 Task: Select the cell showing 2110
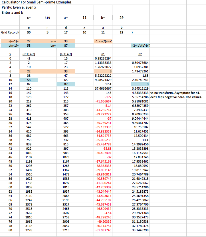click(x=29, y=196)
